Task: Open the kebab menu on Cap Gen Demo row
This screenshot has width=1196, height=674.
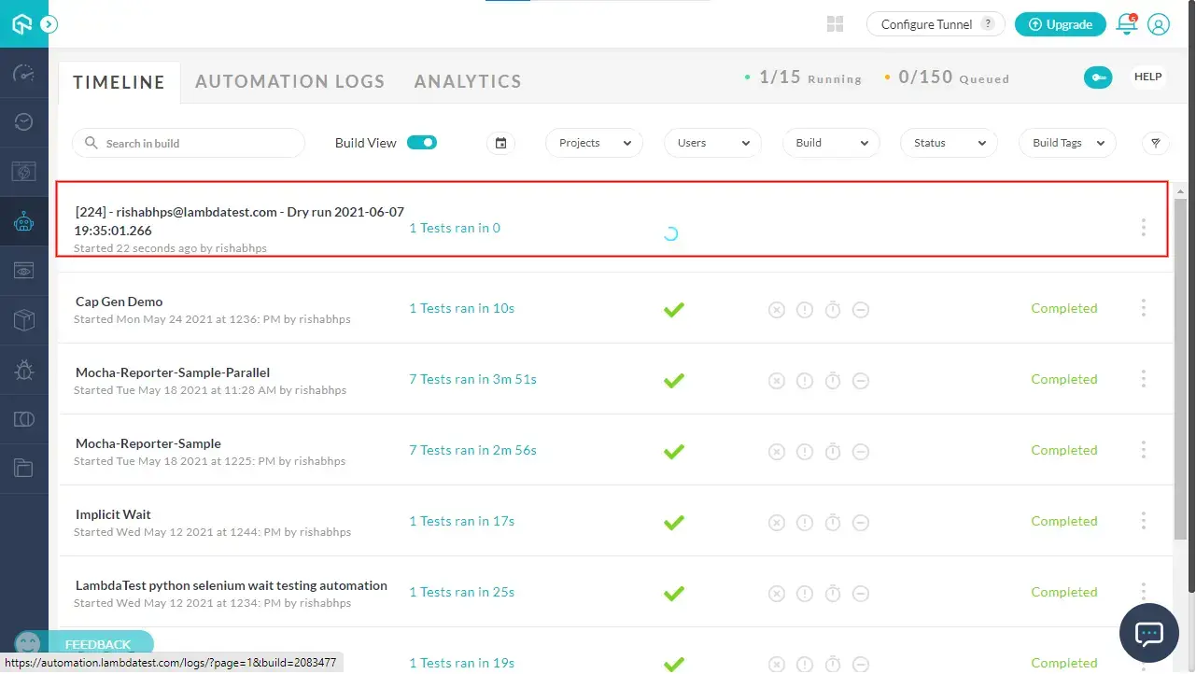Action: click(x=1144, y=308)
